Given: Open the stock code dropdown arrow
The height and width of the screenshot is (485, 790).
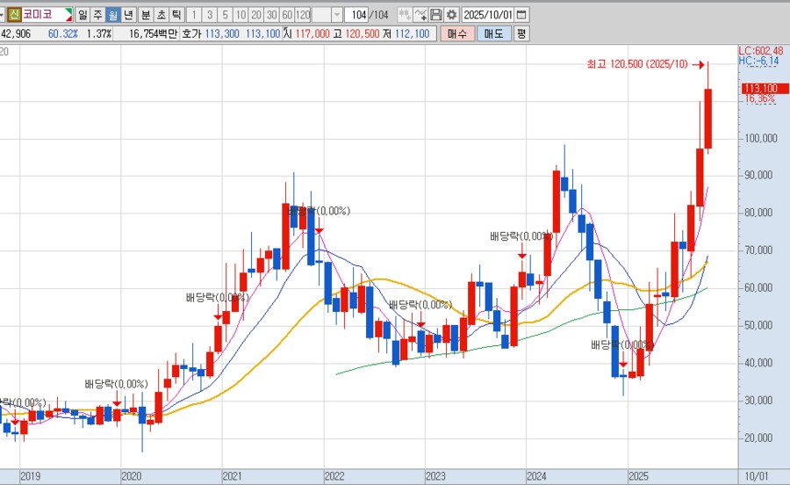Looking at the screenshot, I should point(4,15).
